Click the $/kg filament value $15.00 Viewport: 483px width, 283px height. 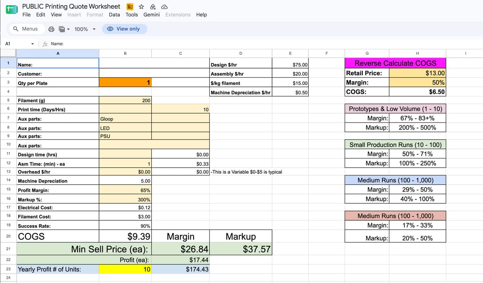pyautogui.click(x=290, y=83)
